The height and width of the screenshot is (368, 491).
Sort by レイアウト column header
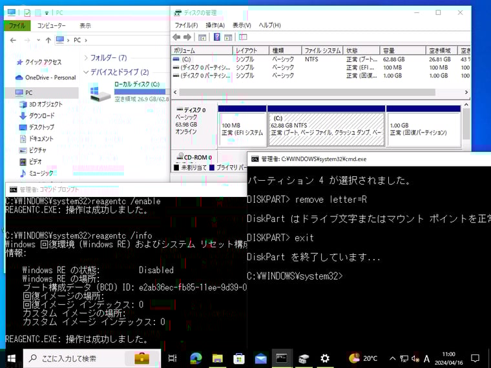tap(251, 50)
